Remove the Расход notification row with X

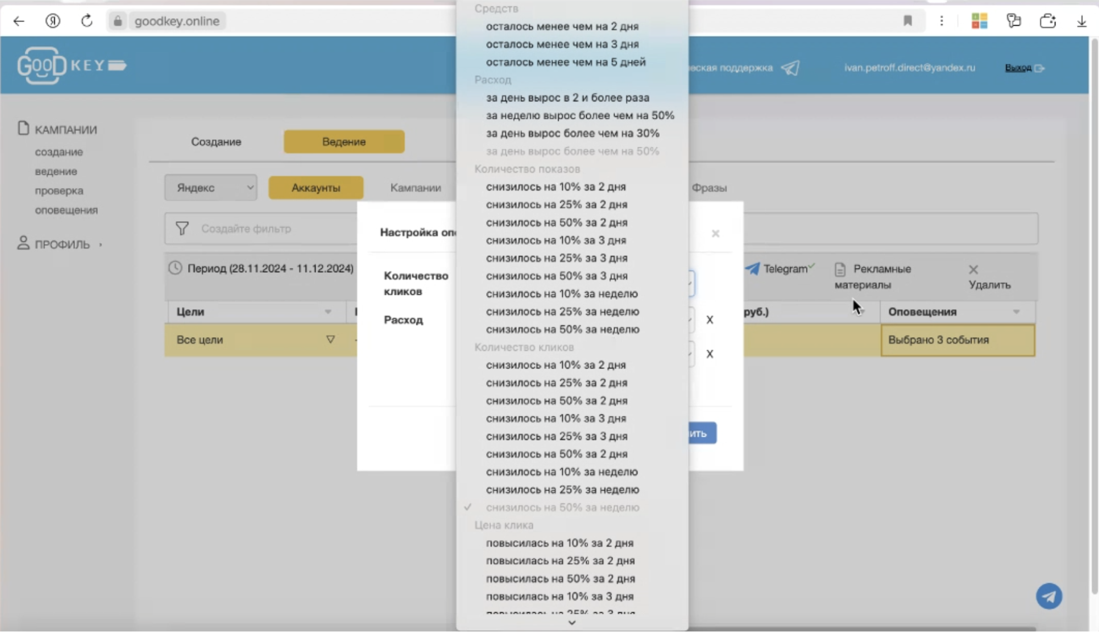tap(710, 320)
